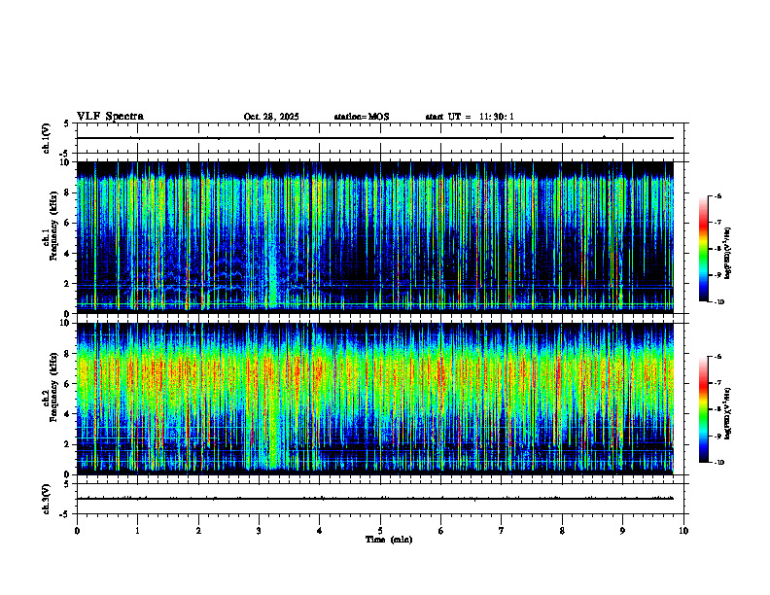Image resolution: width=770 pixels, height=595 pixels.
Task: Click the "ch.3(V)" axis label at bottom
Action: coord(47,499)
